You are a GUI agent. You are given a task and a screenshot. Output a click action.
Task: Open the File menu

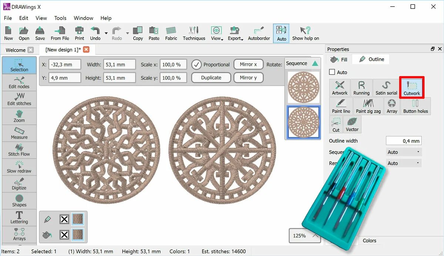pyautogui.click(x=8, y=18)
